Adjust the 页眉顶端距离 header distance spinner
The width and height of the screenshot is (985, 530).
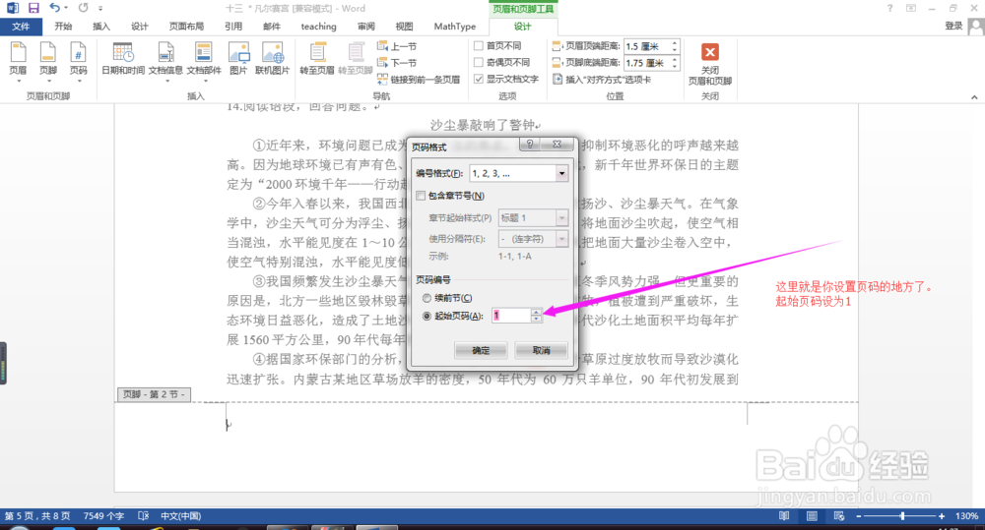[x=675, y=46]
